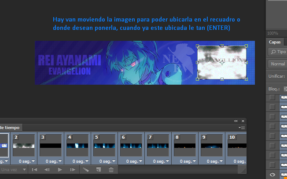Click the Tween animation frames icon

pyautogui.click(x=86, y=170)
